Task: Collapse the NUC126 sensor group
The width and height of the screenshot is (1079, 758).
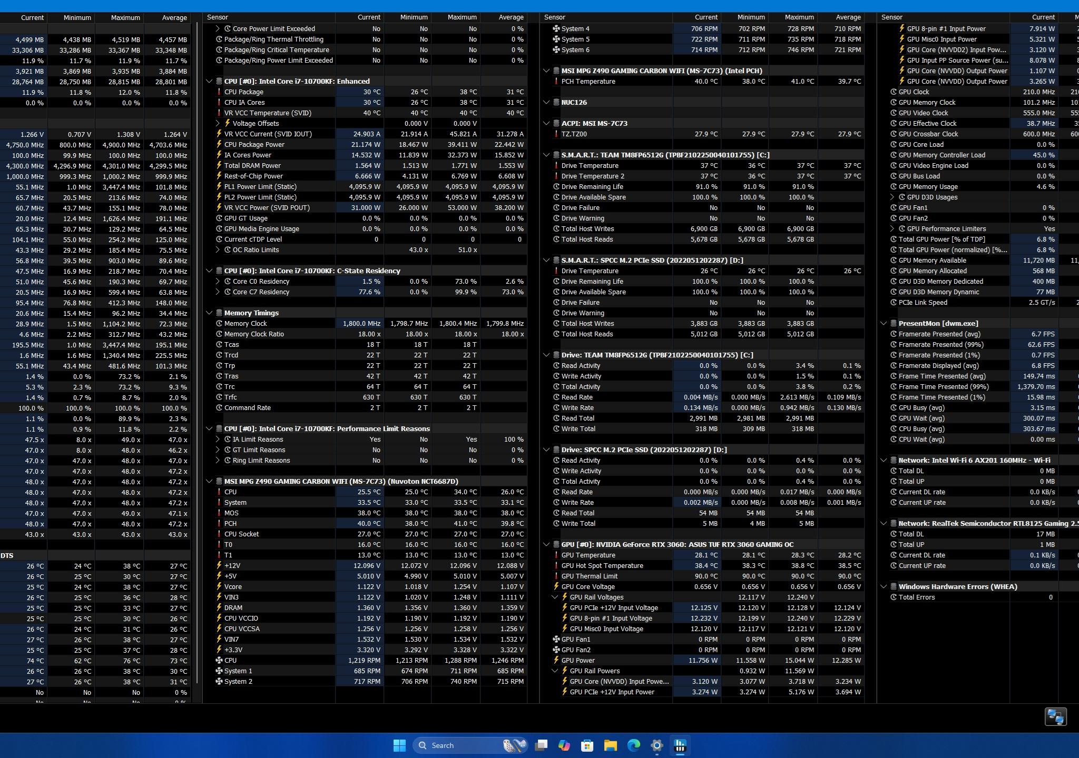Action: [546, 102]
